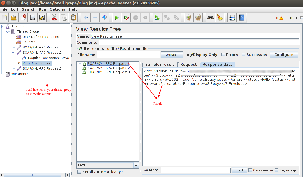Save the test plan using the floppy icon
303x177 pixels.
pos(33,18)
